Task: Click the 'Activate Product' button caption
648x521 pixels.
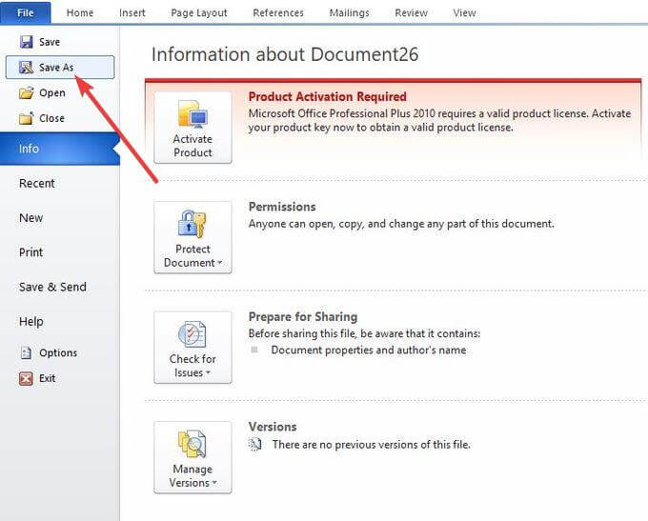Action: coord(192,146)
